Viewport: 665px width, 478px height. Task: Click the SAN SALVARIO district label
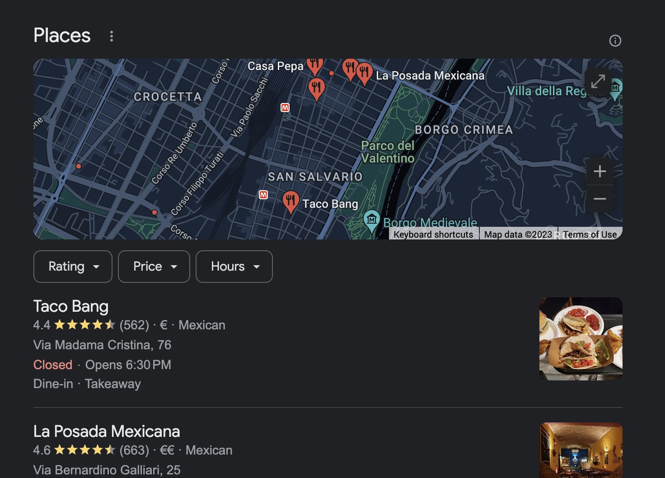click(315, 177)
